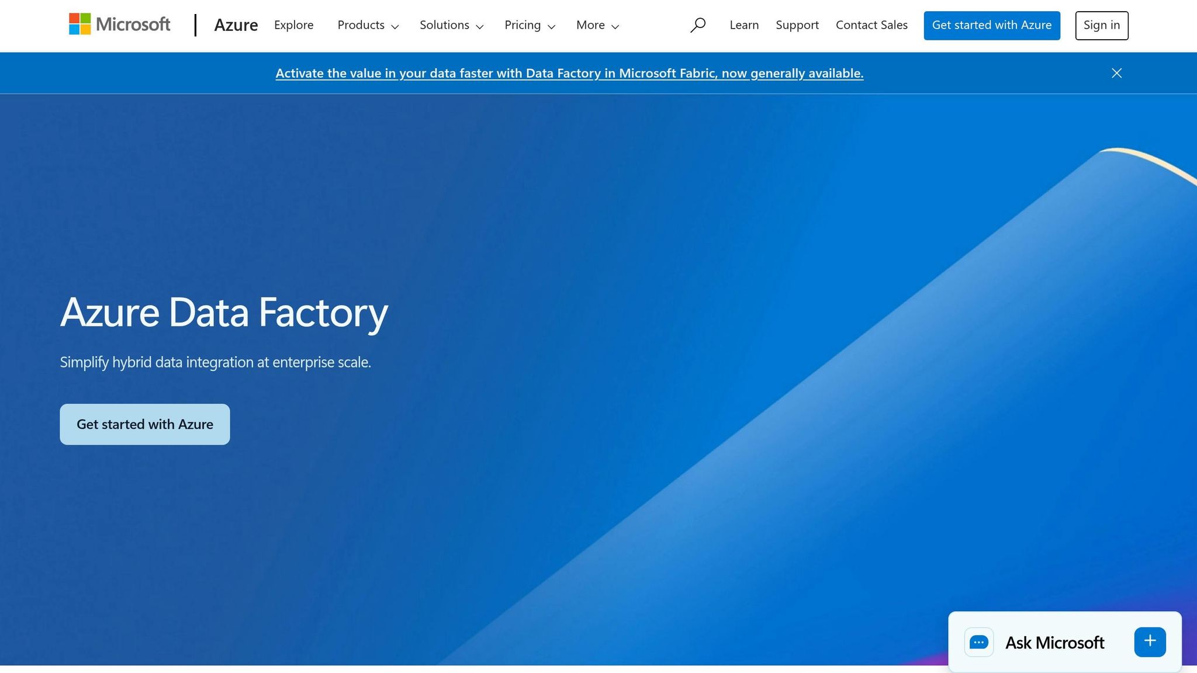This screenshot has height=673, width=1197.
Task: Click the Azure Data Factory headline
Action: (x=224, y=313)
